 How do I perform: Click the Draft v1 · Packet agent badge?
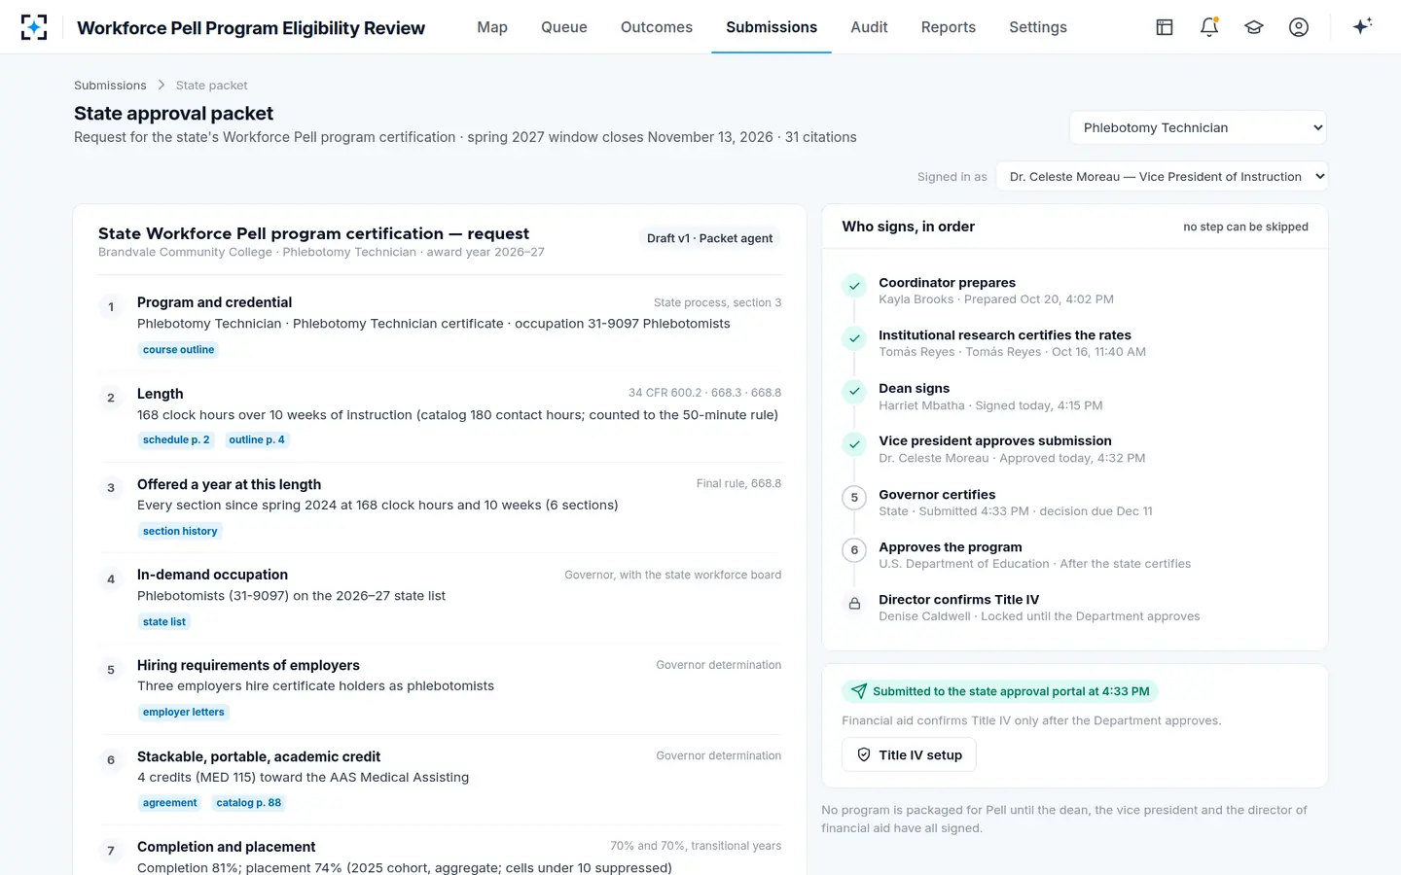point(709,238)
